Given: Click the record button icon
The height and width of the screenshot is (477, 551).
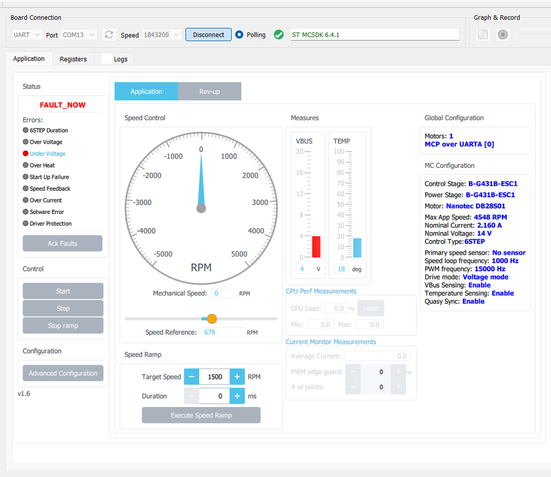Looking at the screenshot, I should click(x=502, y=35).
